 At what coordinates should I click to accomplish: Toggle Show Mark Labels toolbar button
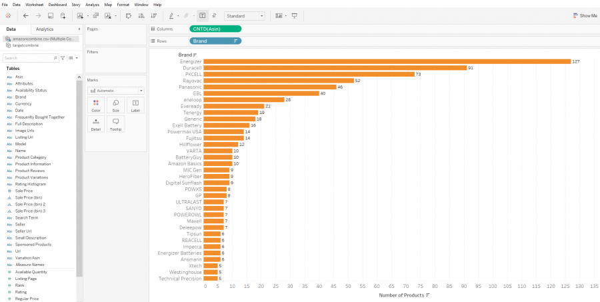click(203, 15)
